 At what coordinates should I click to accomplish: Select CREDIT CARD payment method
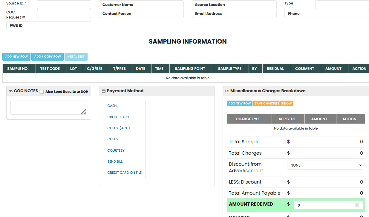118,117
